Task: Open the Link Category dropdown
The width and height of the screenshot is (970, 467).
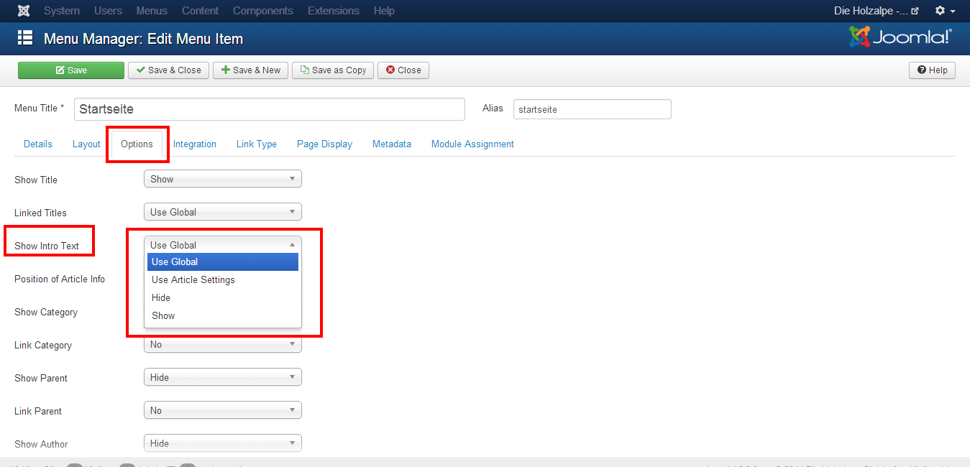Action: (x=223, y=344)
